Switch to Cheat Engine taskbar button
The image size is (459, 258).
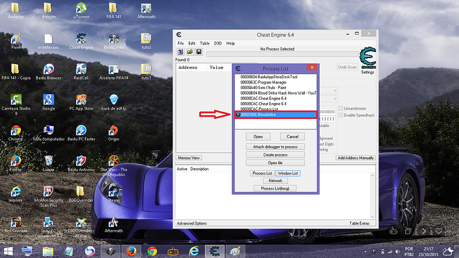[215, 251]
